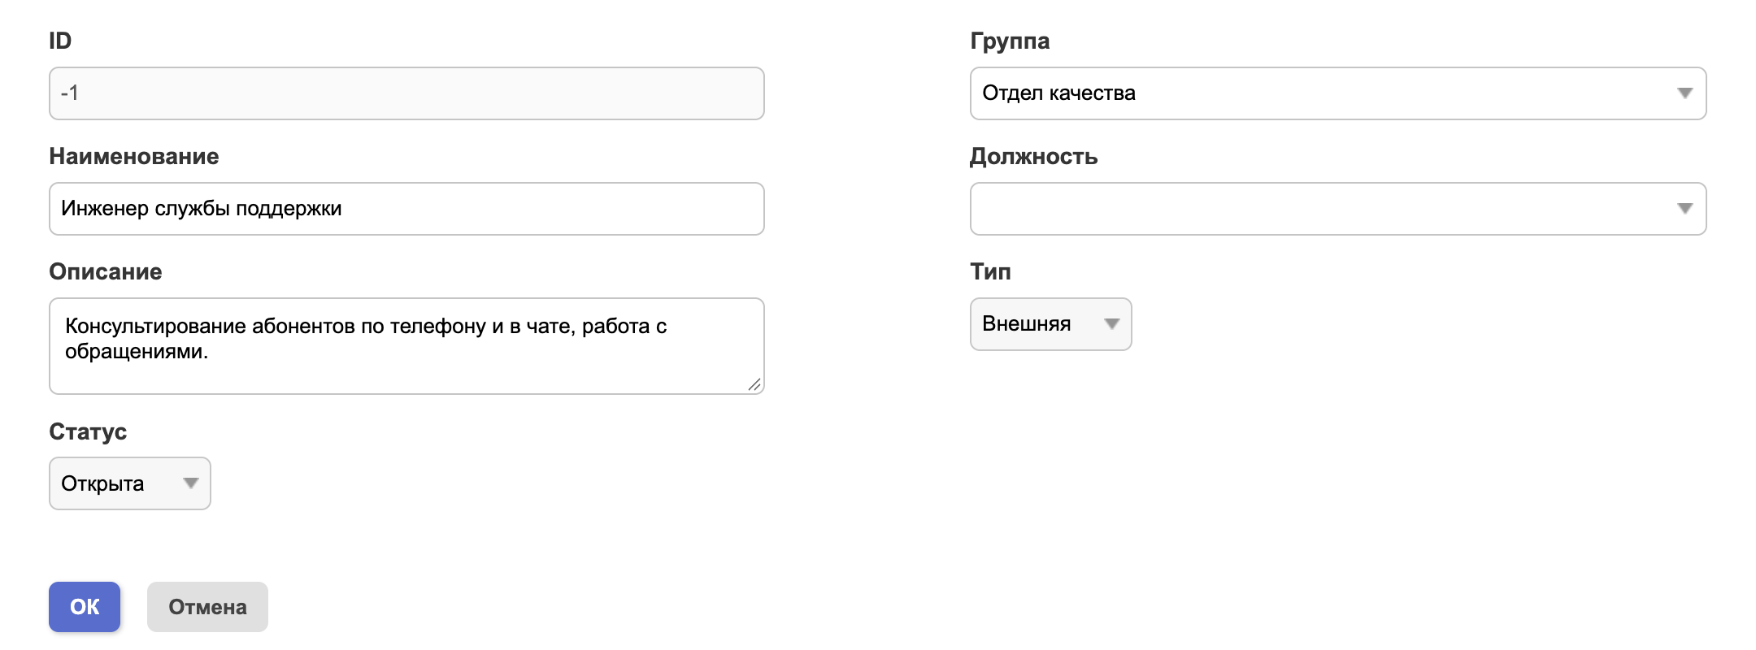Open the empty Должность dropdown

pos(1338,209)
